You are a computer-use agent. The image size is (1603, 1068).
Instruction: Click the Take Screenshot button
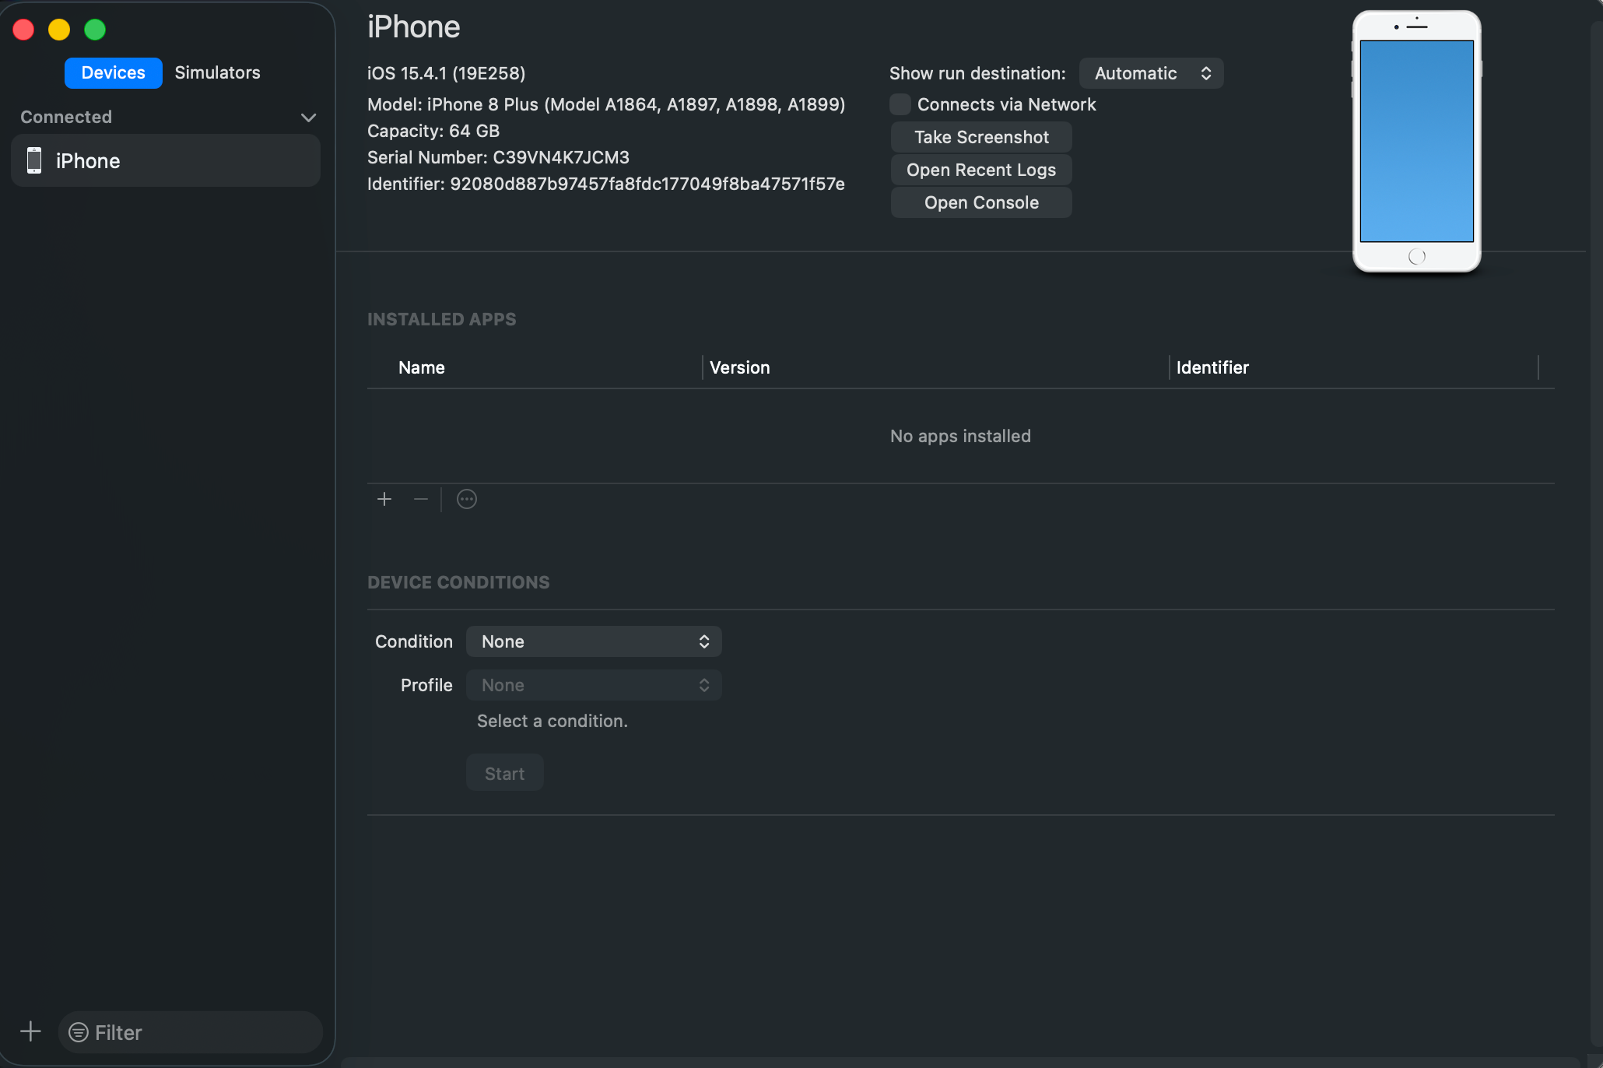tap(981, 137)
